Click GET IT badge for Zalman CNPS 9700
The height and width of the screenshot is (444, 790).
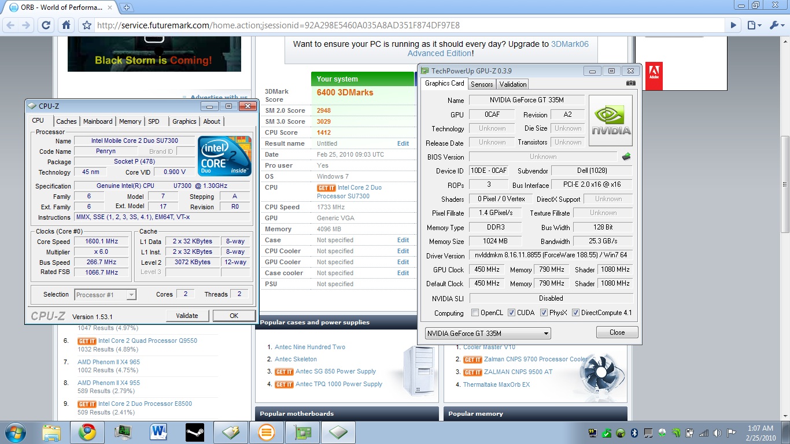click(472, 360)
